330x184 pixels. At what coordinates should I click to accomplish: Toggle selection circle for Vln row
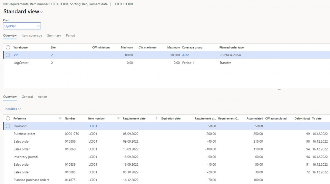click(8, 55)
